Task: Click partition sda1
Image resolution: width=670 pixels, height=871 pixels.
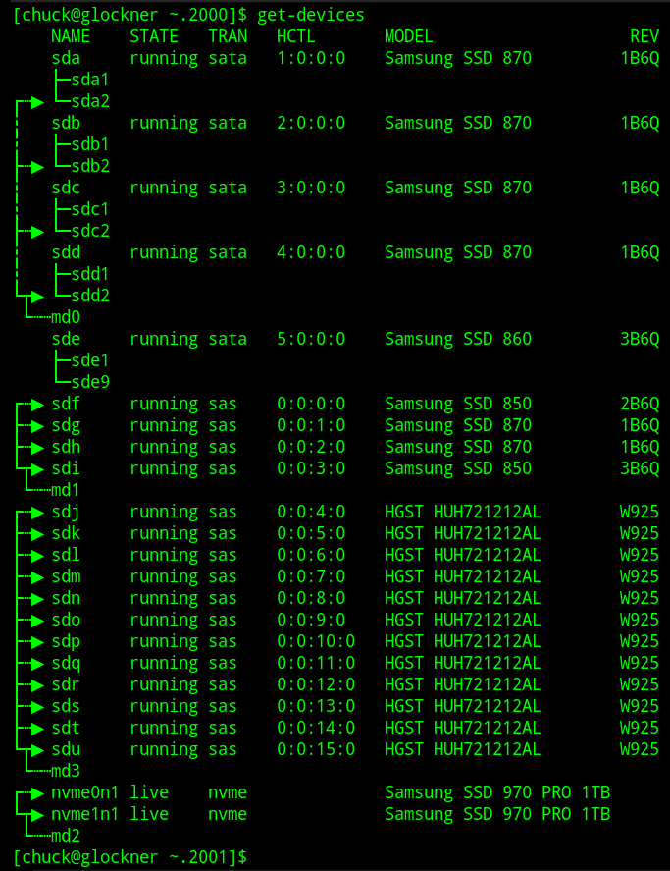Action: coord(90,80)
